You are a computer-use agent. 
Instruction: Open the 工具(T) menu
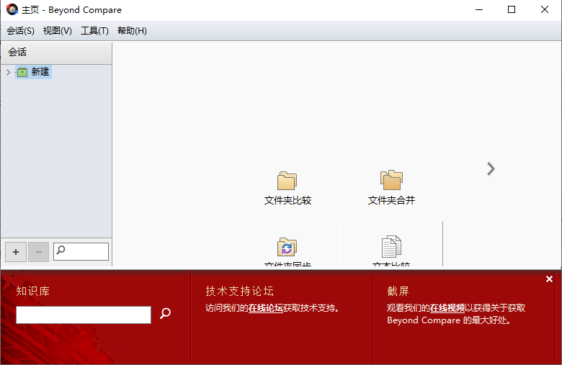(x=94, y=31)
